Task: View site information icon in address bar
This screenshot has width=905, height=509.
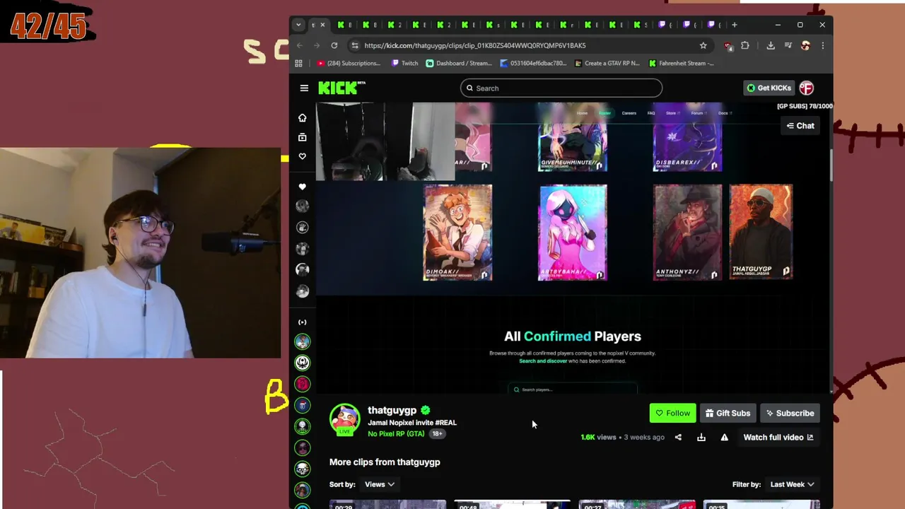Action: click(355, 45)
